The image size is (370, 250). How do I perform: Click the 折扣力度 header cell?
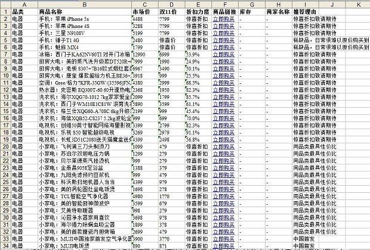tap(198, 12)
